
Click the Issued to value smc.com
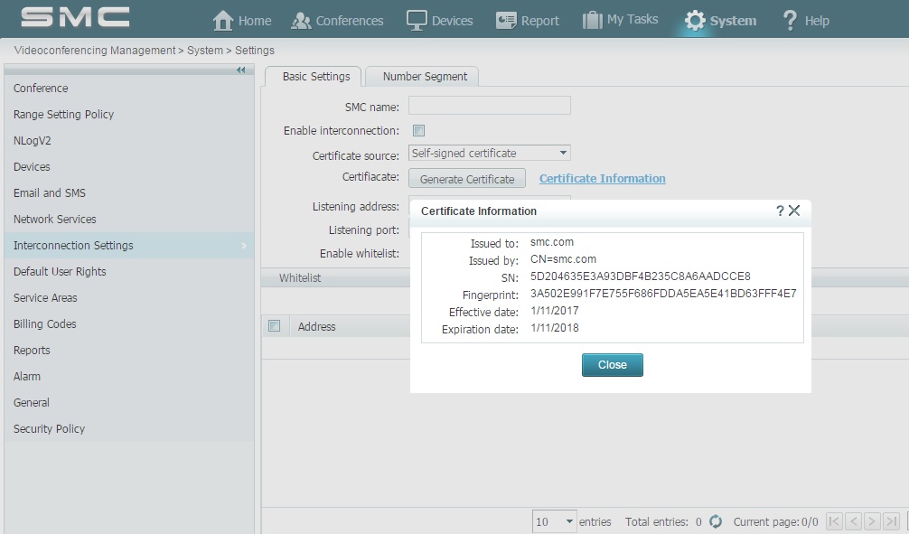(x=552, y=242)
